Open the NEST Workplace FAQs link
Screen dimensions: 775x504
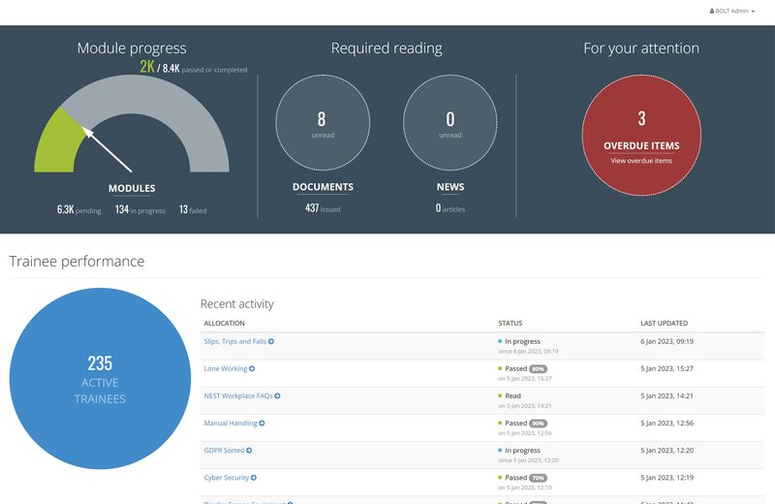tap(237, 395)
